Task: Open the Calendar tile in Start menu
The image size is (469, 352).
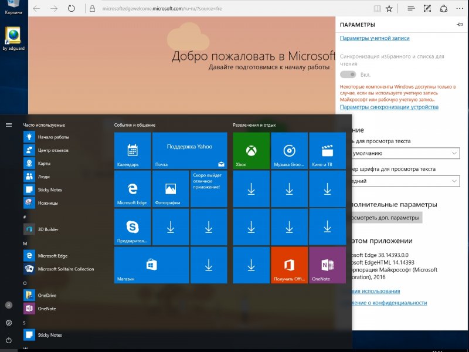Action: [x=132, y=151]
